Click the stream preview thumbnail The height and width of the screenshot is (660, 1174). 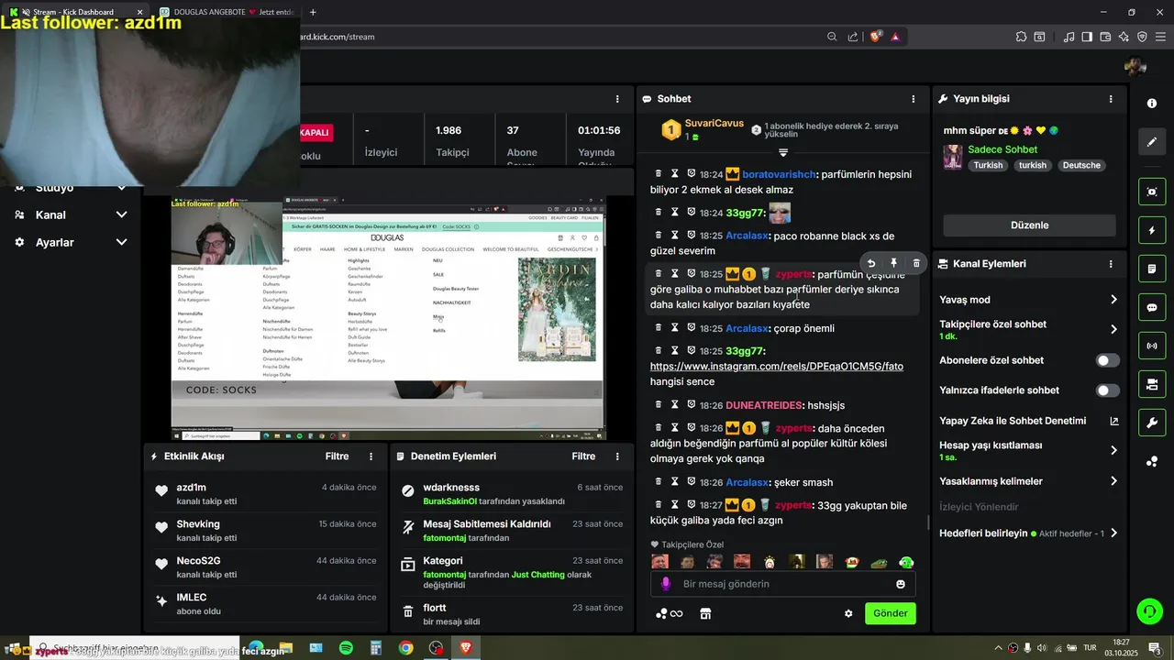(388, 318)
